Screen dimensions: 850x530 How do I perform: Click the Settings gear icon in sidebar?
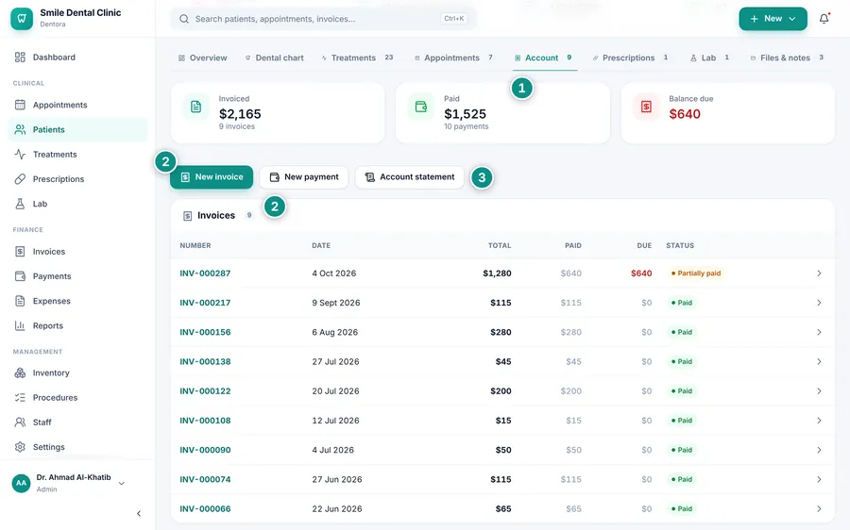click(20, 447)
